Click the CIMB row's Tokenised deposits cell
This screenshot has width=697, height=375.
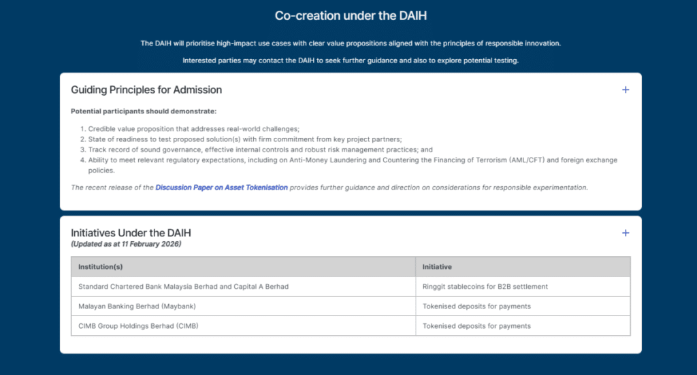[x=476, y=326]
